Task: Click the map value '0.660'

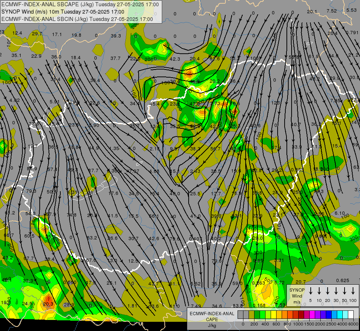Action: click(x=70, y=282)
